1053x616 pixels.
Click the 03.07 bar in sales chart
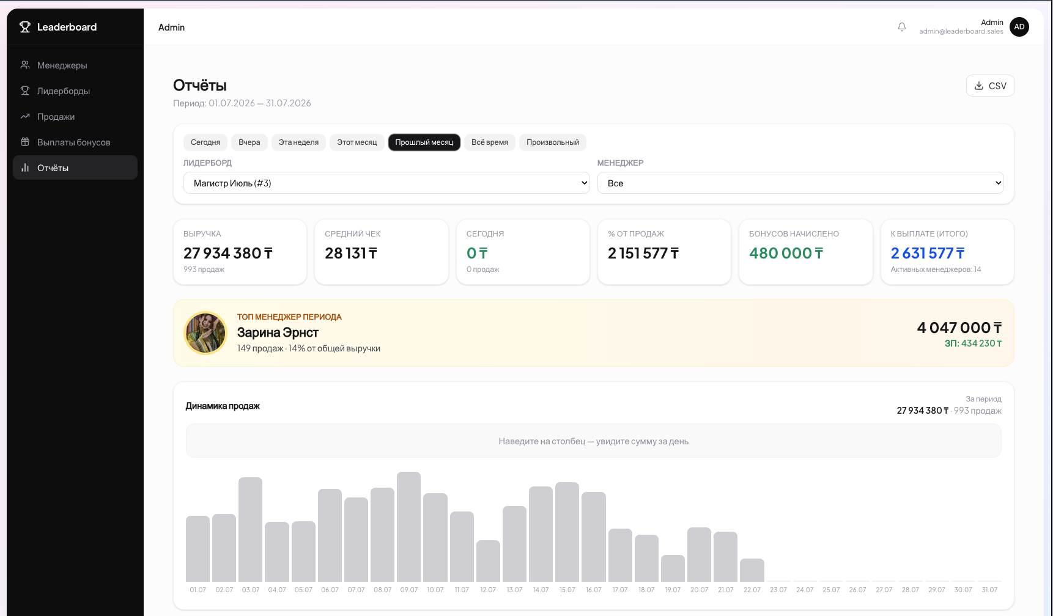click(250, 529)
